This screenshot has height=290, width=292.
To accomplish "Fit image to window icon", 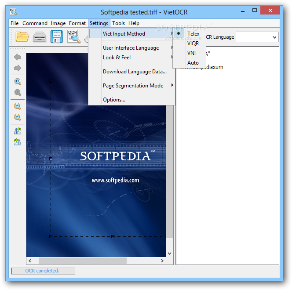I will pyautogui.click(x=18, y=81).
